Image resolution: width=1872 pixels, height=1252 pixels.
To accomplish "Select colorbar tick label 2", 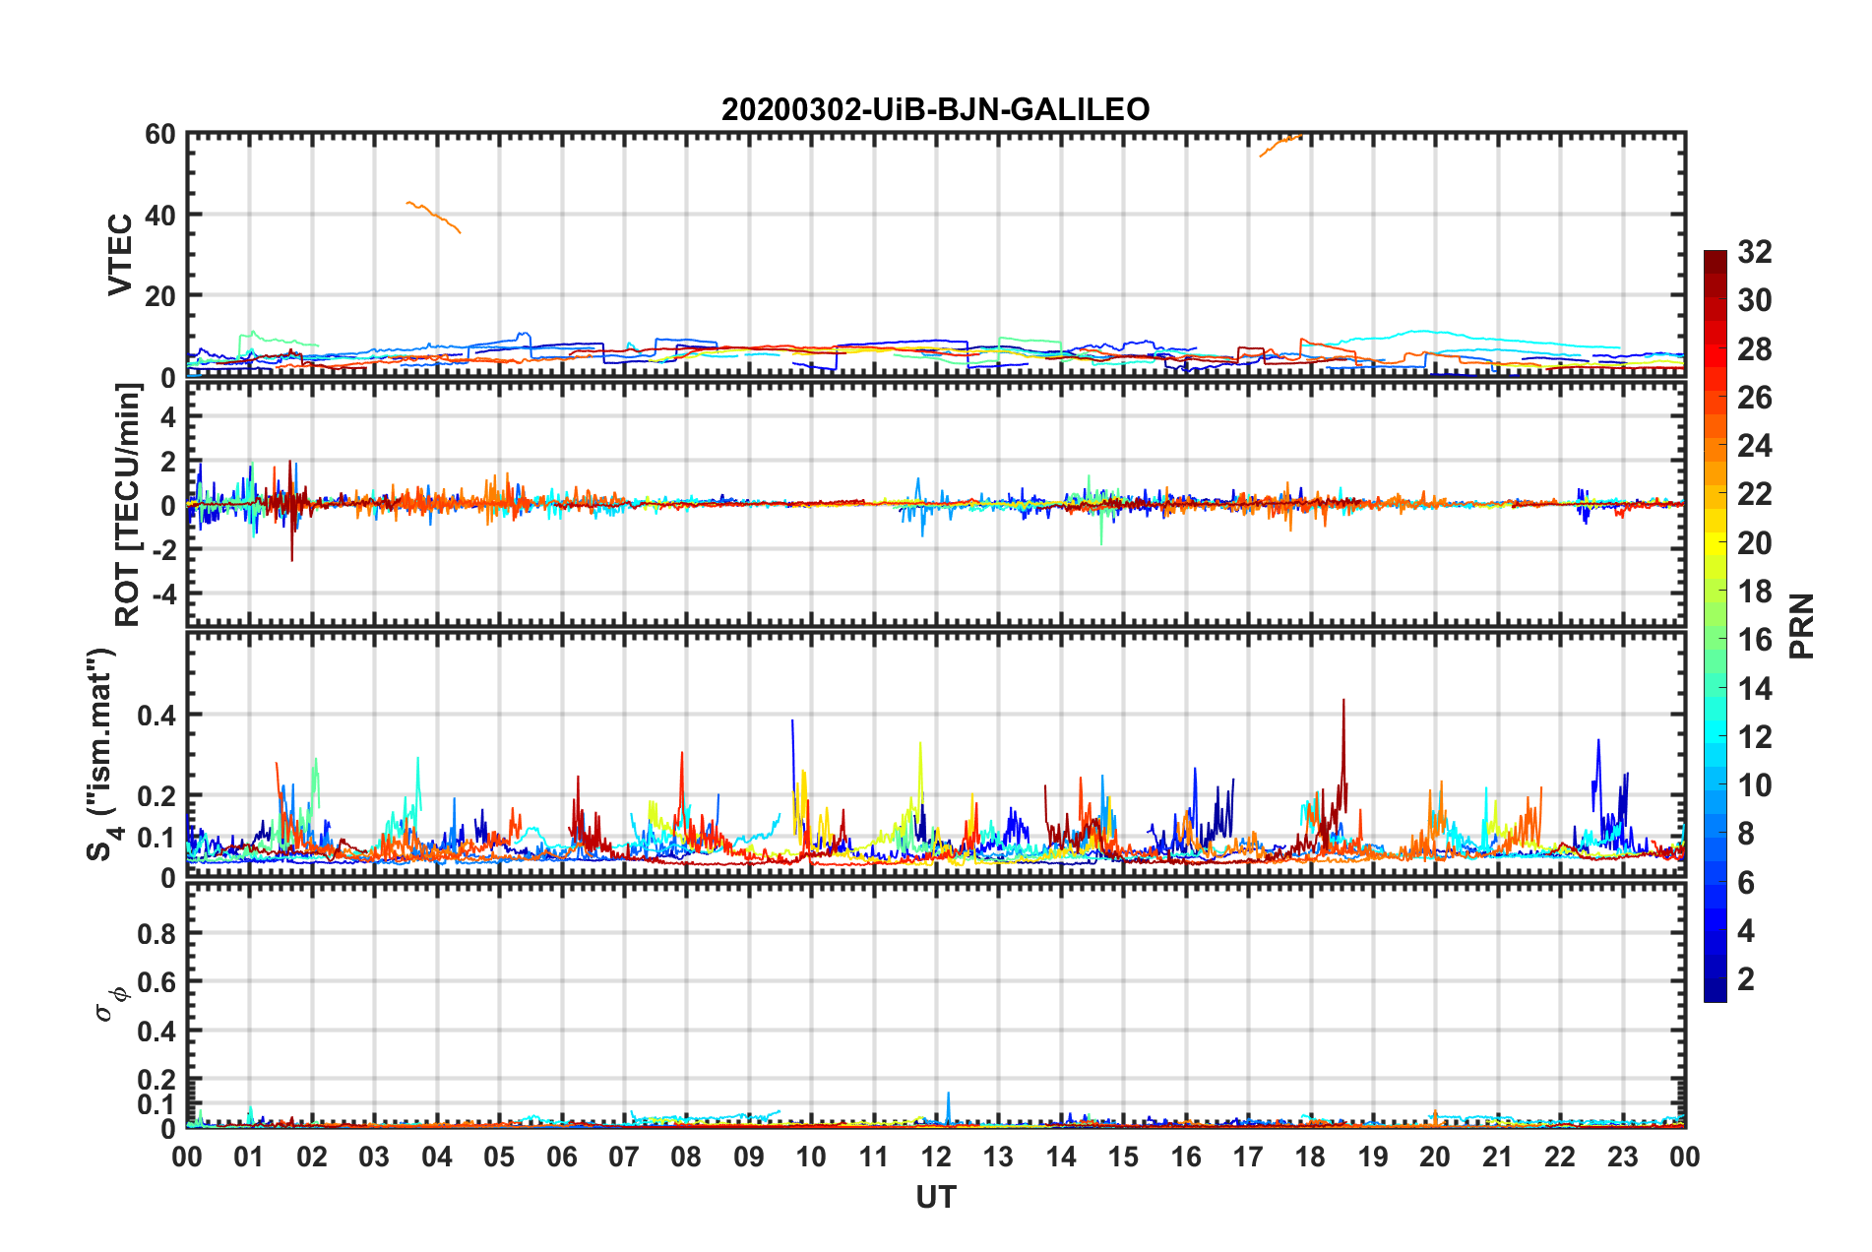I will (x=1746, y=979).
